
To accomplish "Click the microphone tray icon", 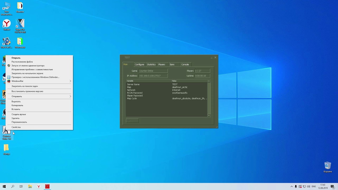I will pyautogui.click(x=296, y=187).
